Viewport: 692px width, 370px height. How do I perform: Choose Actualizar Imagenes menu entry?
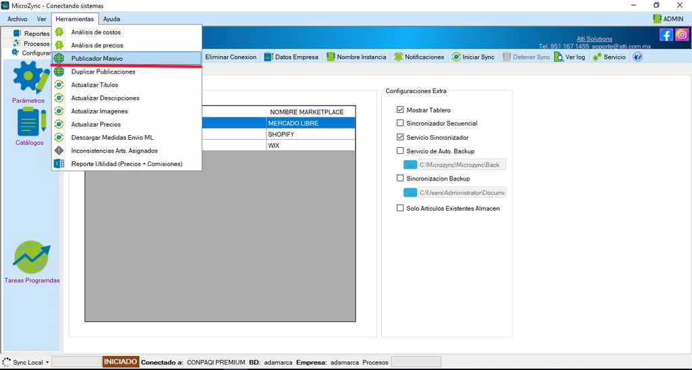pyautogui.click(x=126, y=111)
